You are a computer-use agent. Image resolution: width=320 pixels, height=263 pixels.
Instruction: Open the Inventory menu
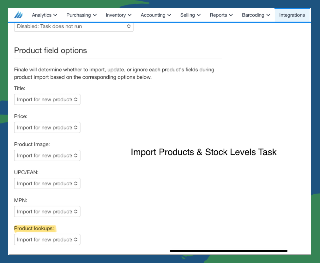[x=118, y=15]
